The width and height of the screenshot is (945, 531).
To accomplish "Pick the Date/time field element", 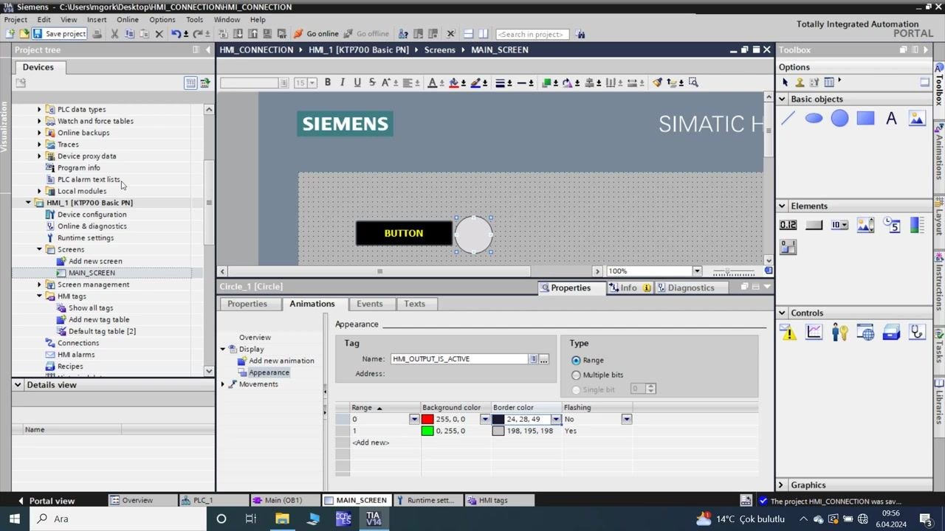I will pyautogui.click(x=891, y=225).
